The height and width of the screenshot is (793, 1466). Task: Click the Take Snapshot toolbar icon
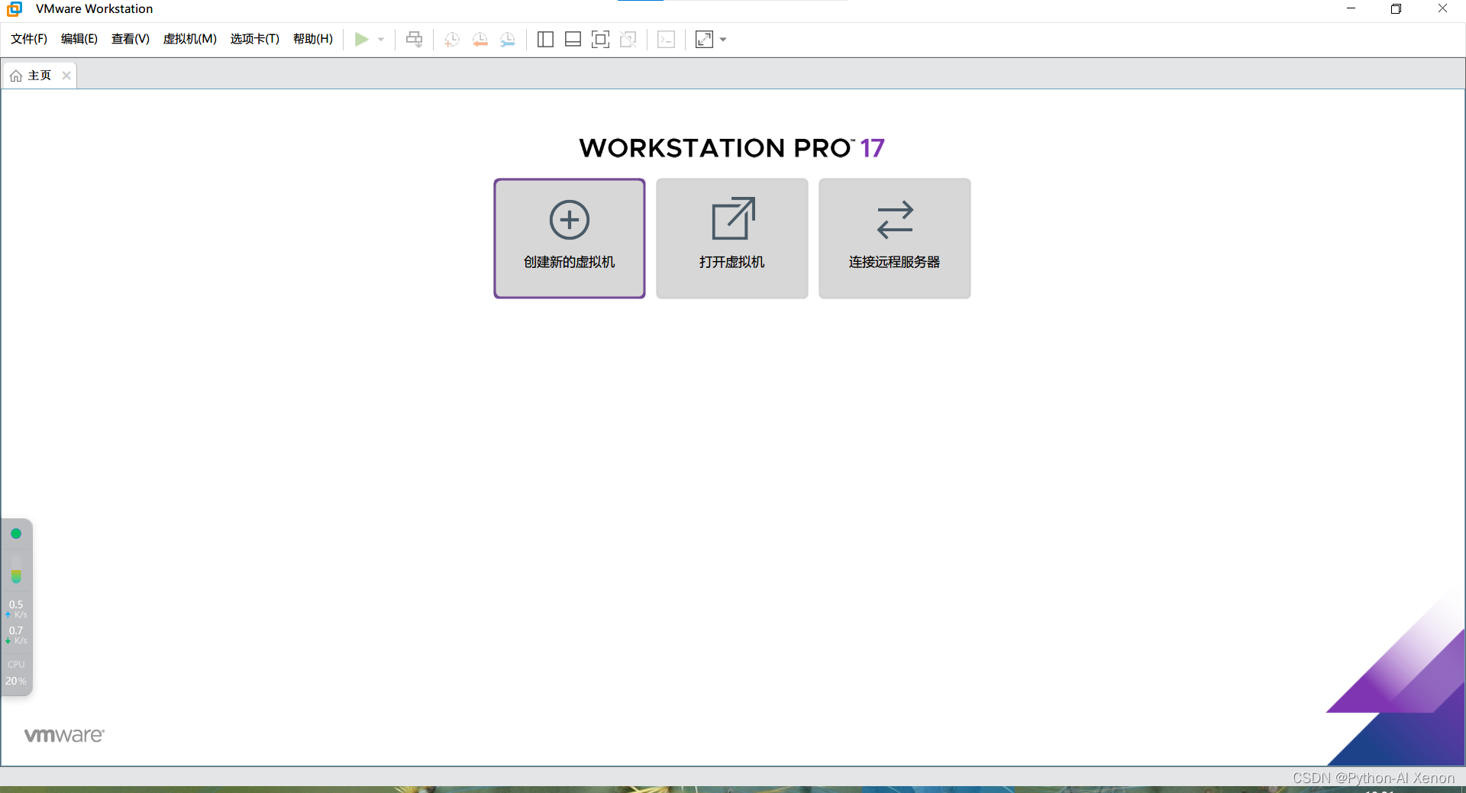click(452, 40)
